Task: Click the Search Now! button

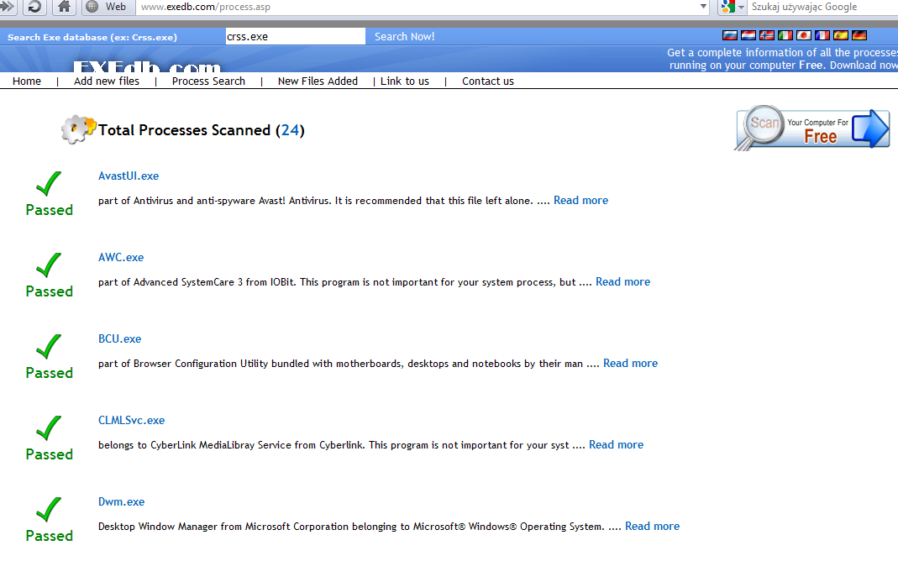Action: [404, 37]
